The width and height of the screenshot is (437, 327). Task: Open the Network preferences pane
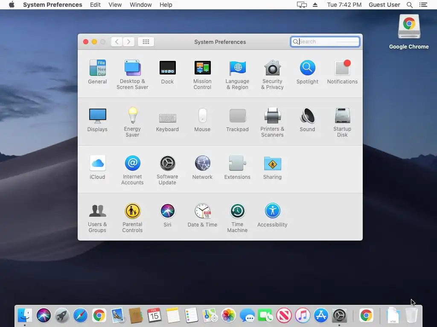202,167
